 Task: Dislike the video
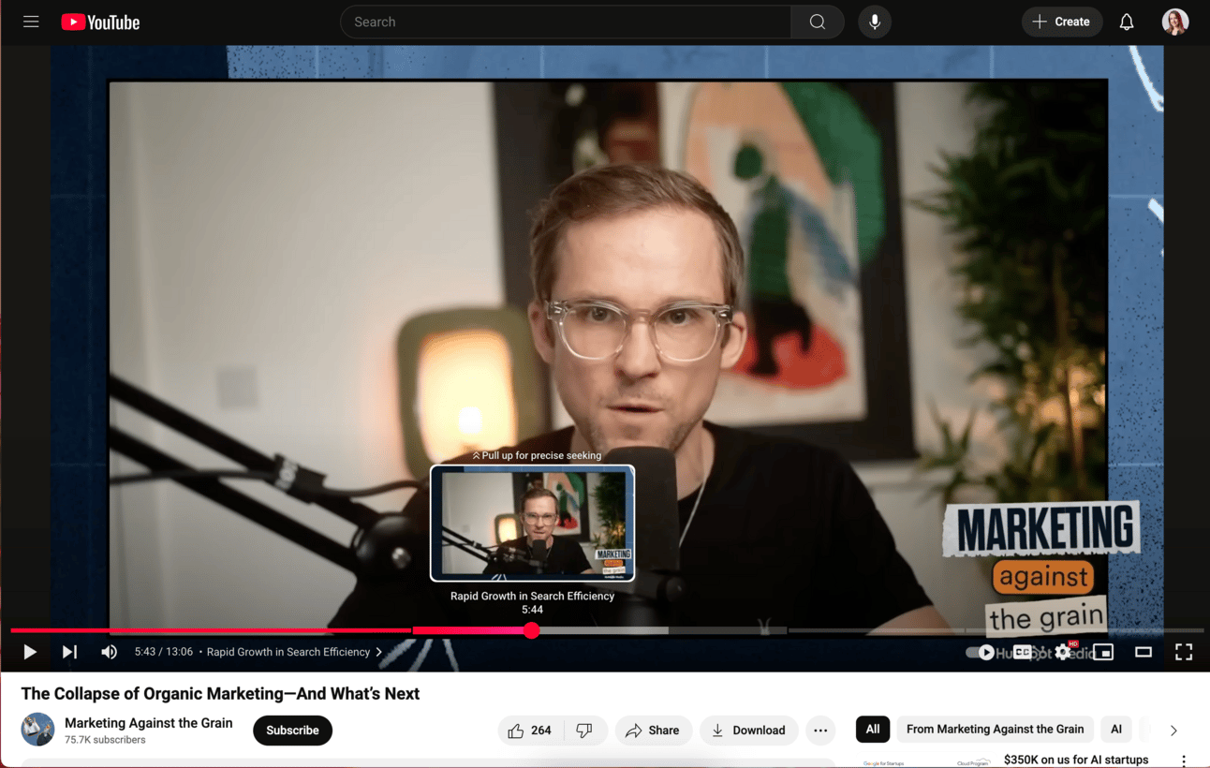coord(585,731)
